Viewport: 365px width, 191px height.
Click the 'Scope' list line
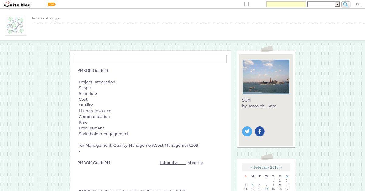point(85,88)
